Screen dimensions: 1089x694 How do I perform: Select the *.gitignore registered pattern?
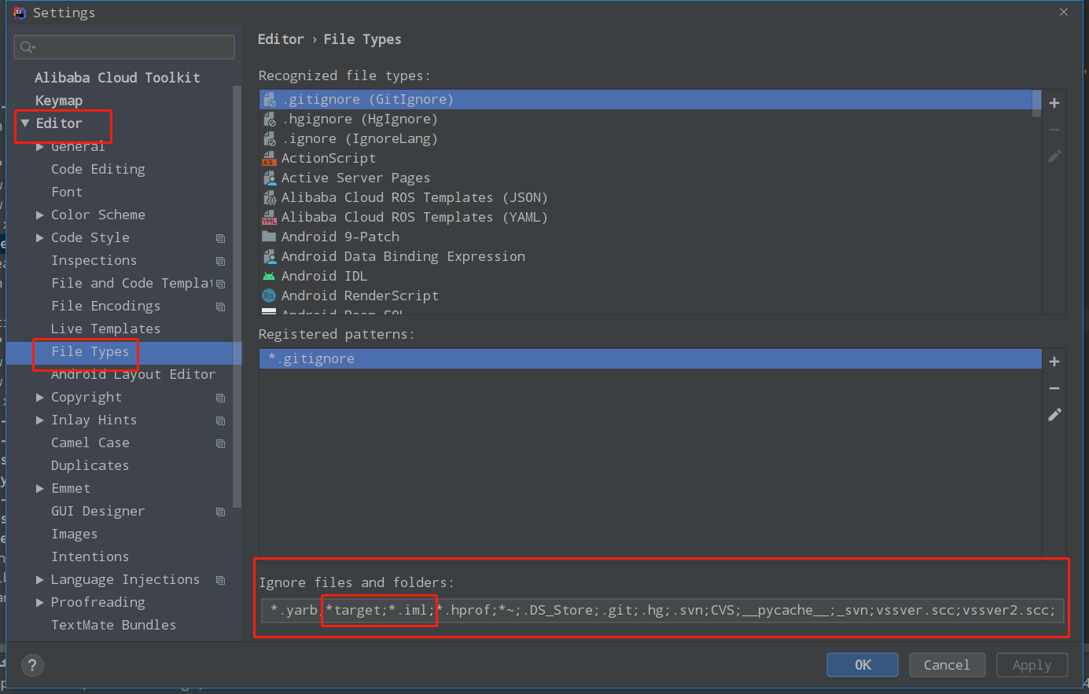tap(650, 359)
